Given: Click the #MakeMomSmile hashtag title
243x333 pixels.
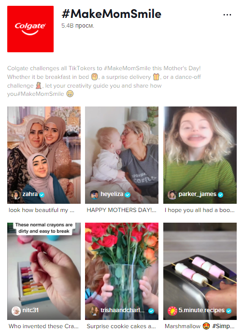Looking at the screenshot, I should point(112,14).
